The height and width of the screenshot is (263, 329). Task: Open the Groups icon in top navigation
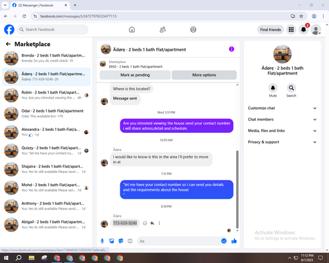(193, 30)
